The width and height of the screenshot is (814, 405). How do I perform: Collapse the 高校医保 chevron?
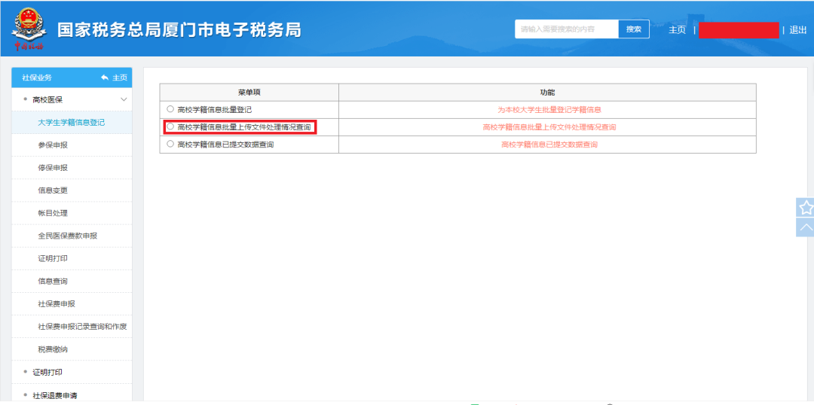pyautogui.click(x=124, y=99)
